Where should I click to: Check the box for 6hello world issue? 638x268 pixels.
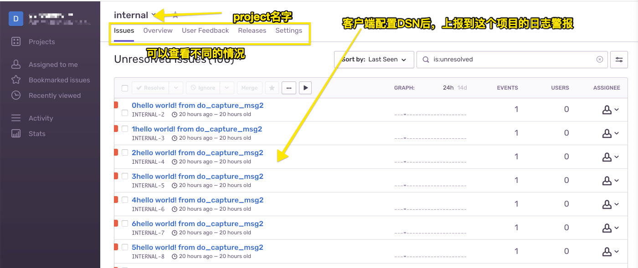point(125,223)
